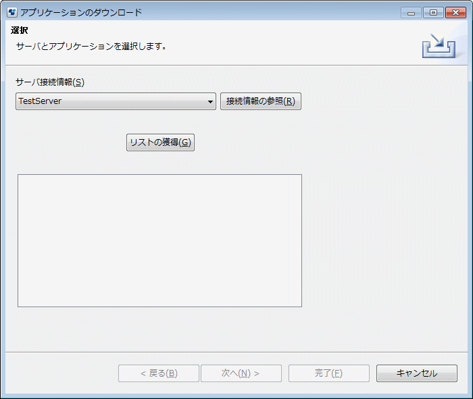The height and width of the screenshot is (399, 473).
Task: Click the リストの獲得(G) button
Action: coord(160,142)
